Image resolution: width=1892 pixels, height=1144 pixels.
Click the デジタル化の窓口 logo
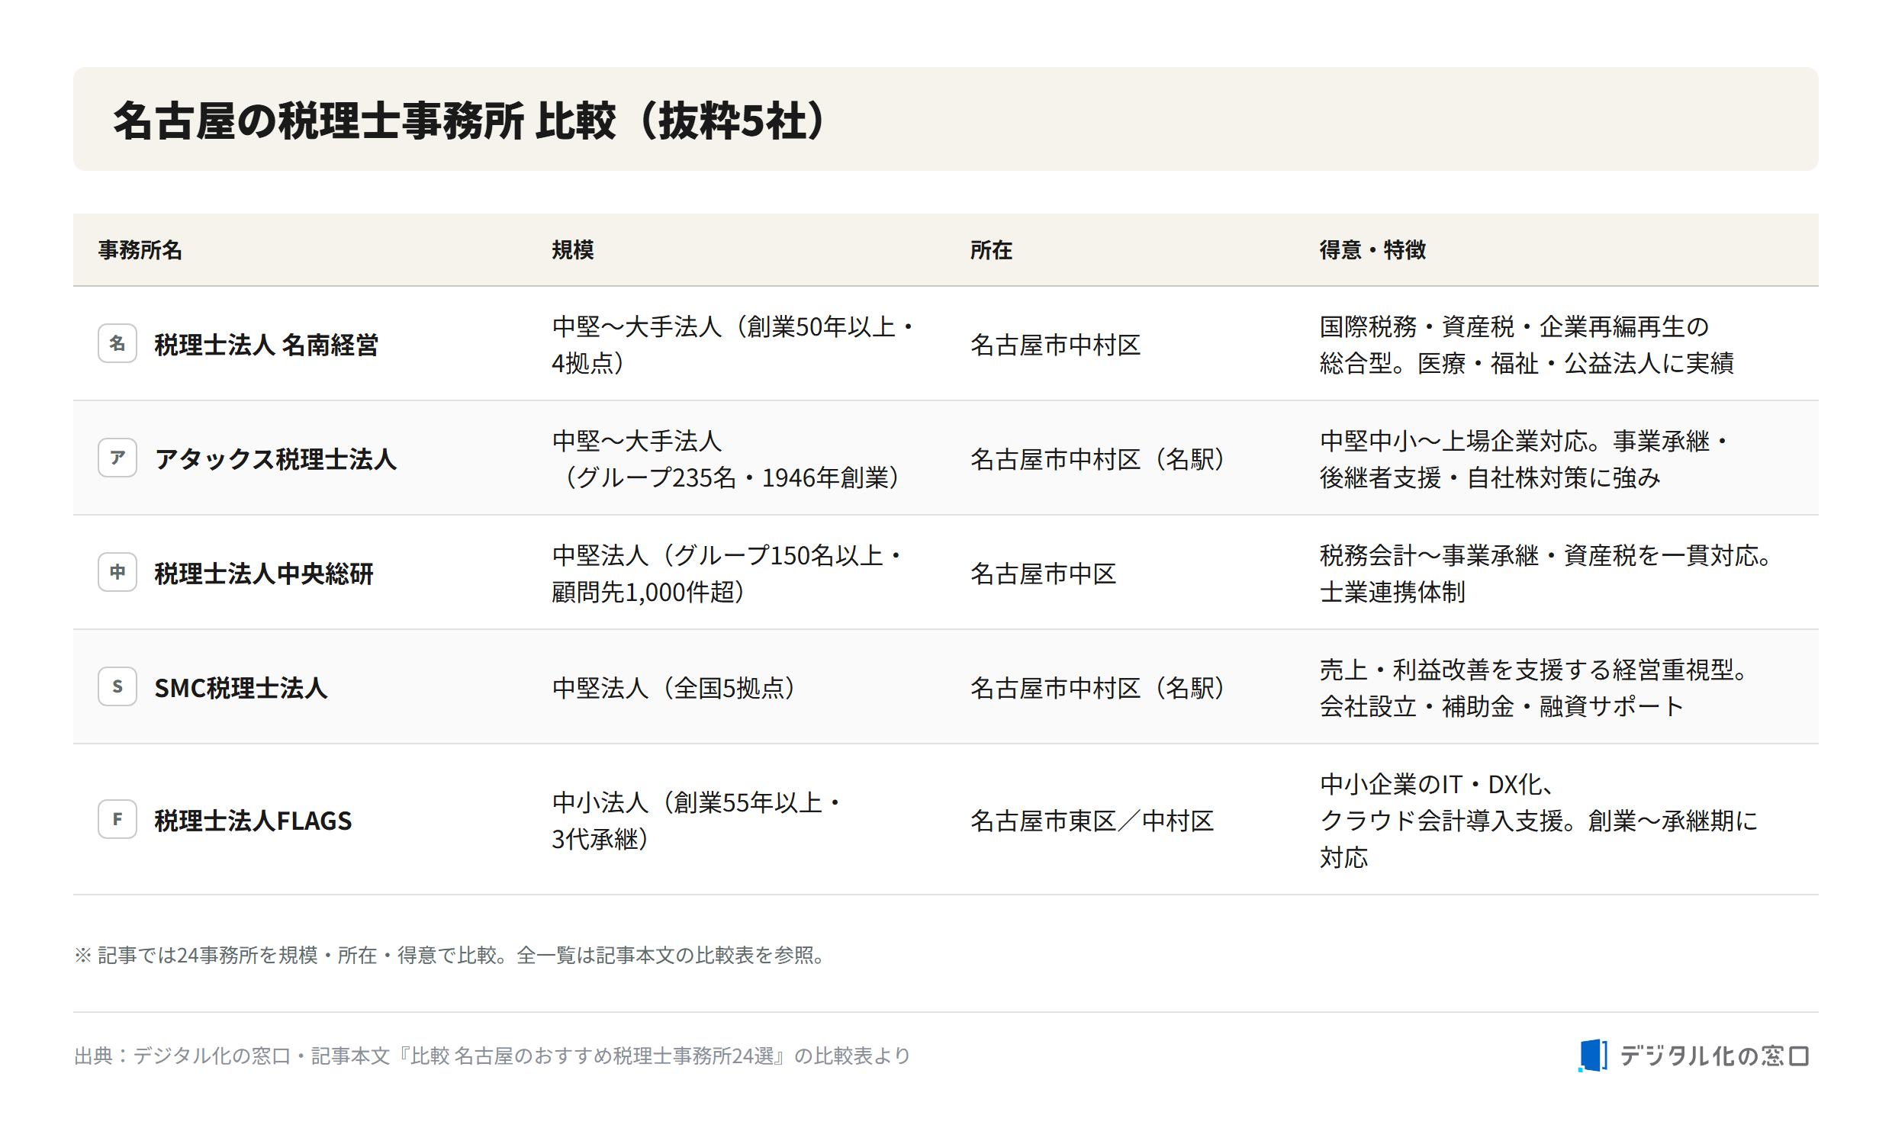(x=1694, y=1056)
